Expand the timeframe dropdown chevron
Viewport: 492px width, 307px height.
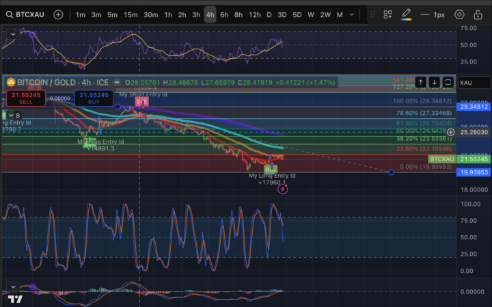tap(352, 15)
